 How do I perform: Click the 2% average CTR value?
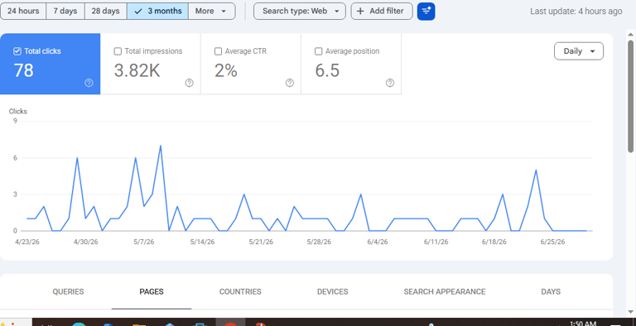point(225,70)
